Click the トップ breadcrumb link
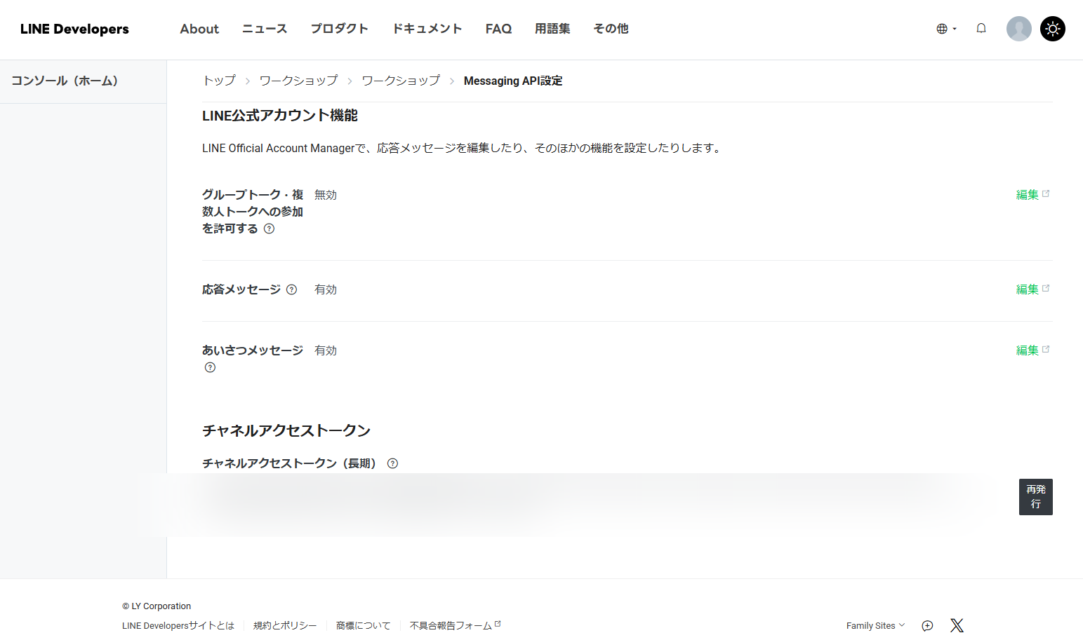 (x=219, y=81)
